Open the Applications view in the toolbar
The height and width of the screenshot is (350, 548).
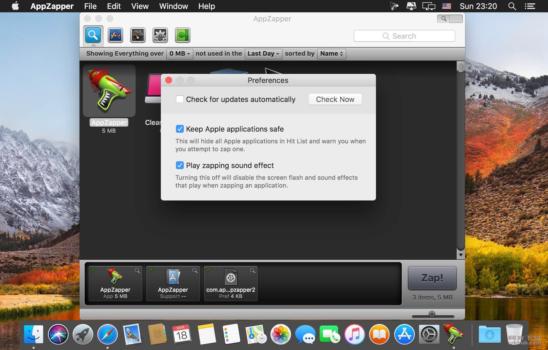pyautogui.click(x=115, y=35)
